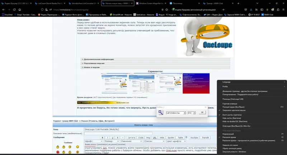The image size is (287, 155).
Task: Apply italic formatting with the I button
Action: click(x=107, y=138)
